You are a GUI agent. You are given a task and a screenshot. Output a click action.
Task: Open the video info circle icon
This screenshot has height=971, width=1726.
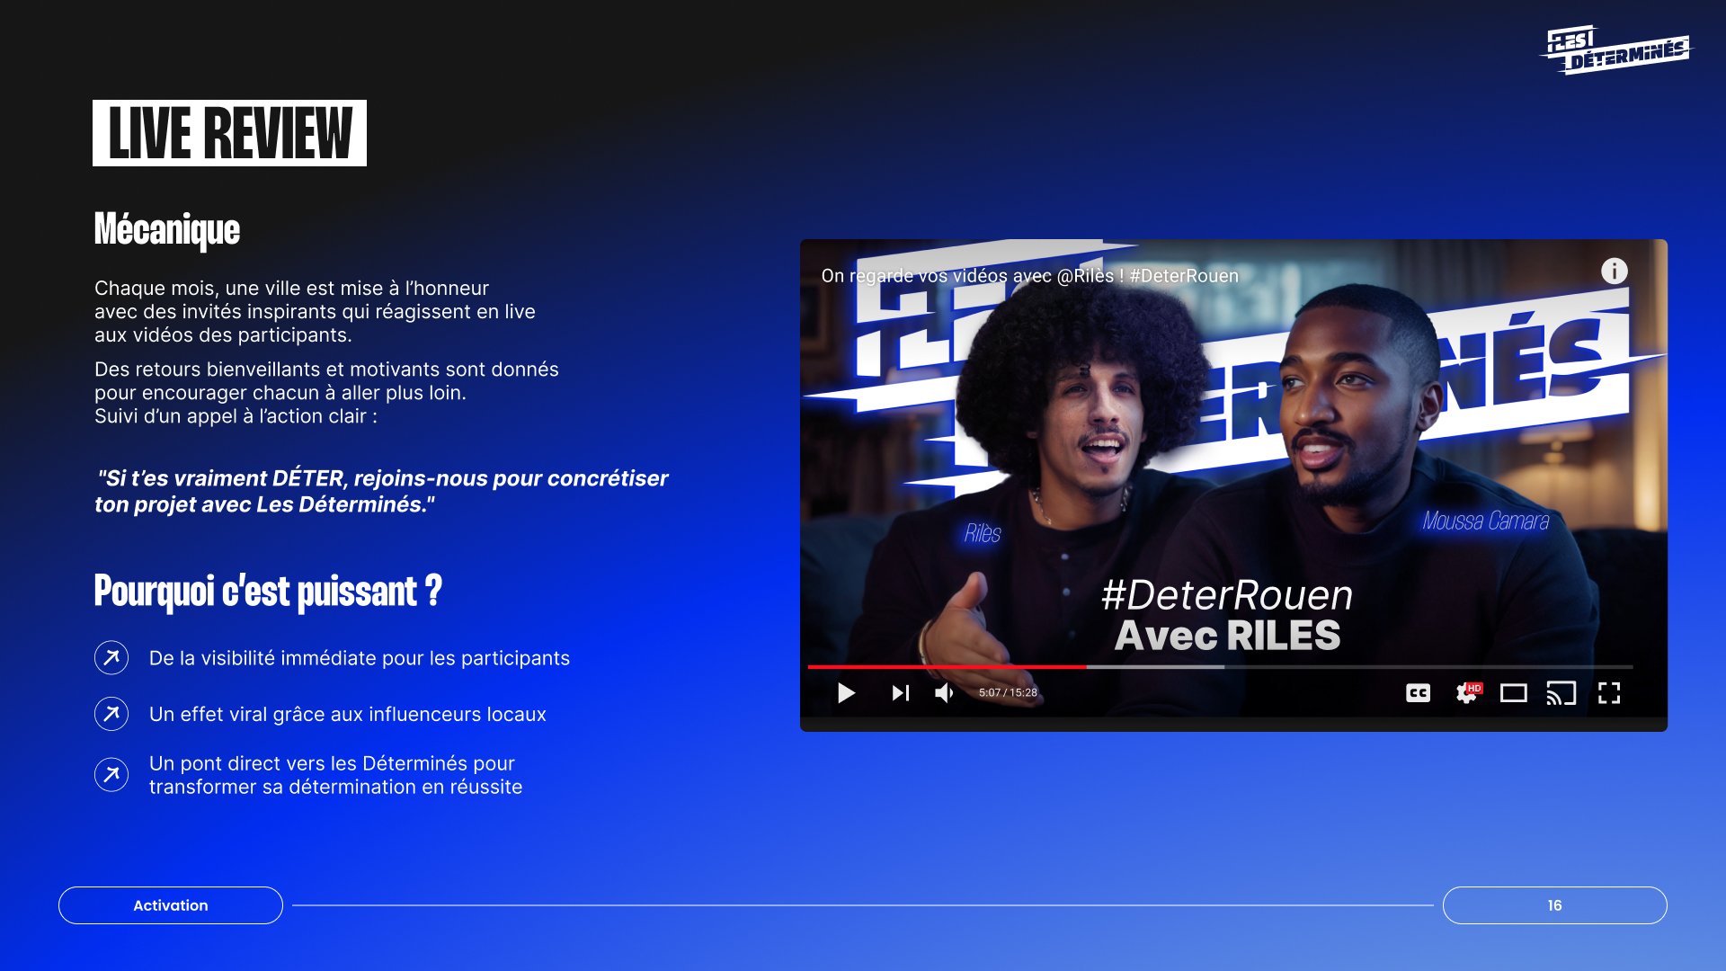1615,271
